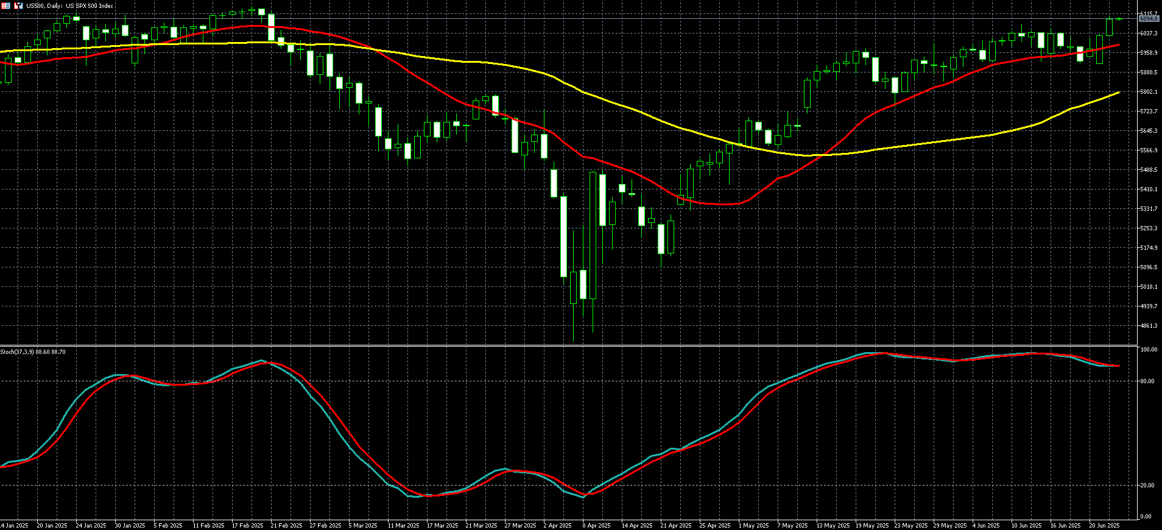The height and width of the screenshot is (530, 1162).
Task: Click the '4 Jun 2025' date label
Action: 987,525
